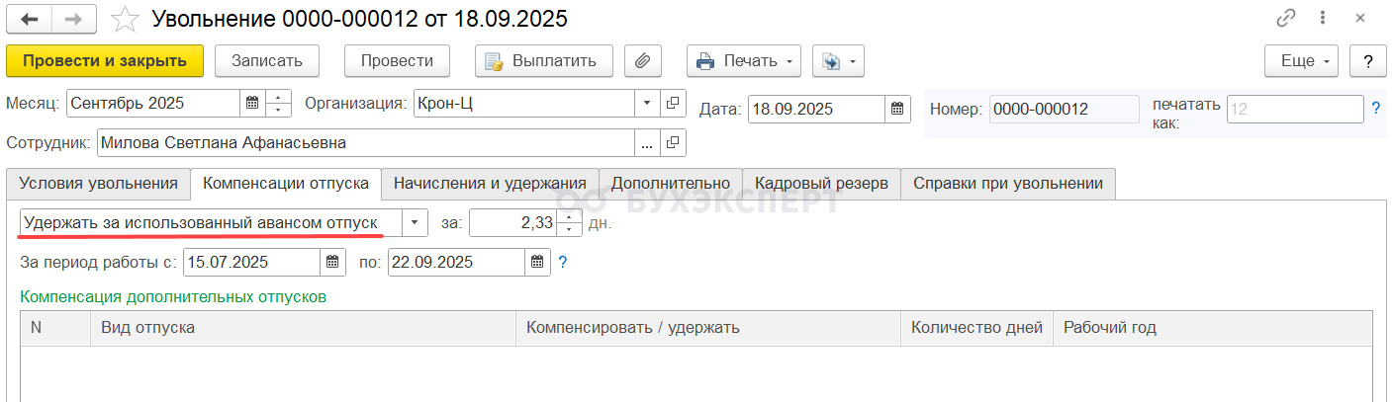
Task: Switch to Условия увольнения tab
Action: point(98,184)
